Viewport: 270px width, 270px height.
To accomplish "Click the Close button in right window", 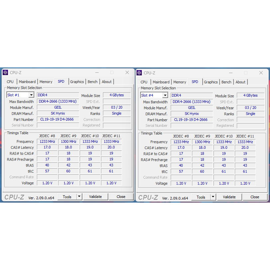I will 255,197.
